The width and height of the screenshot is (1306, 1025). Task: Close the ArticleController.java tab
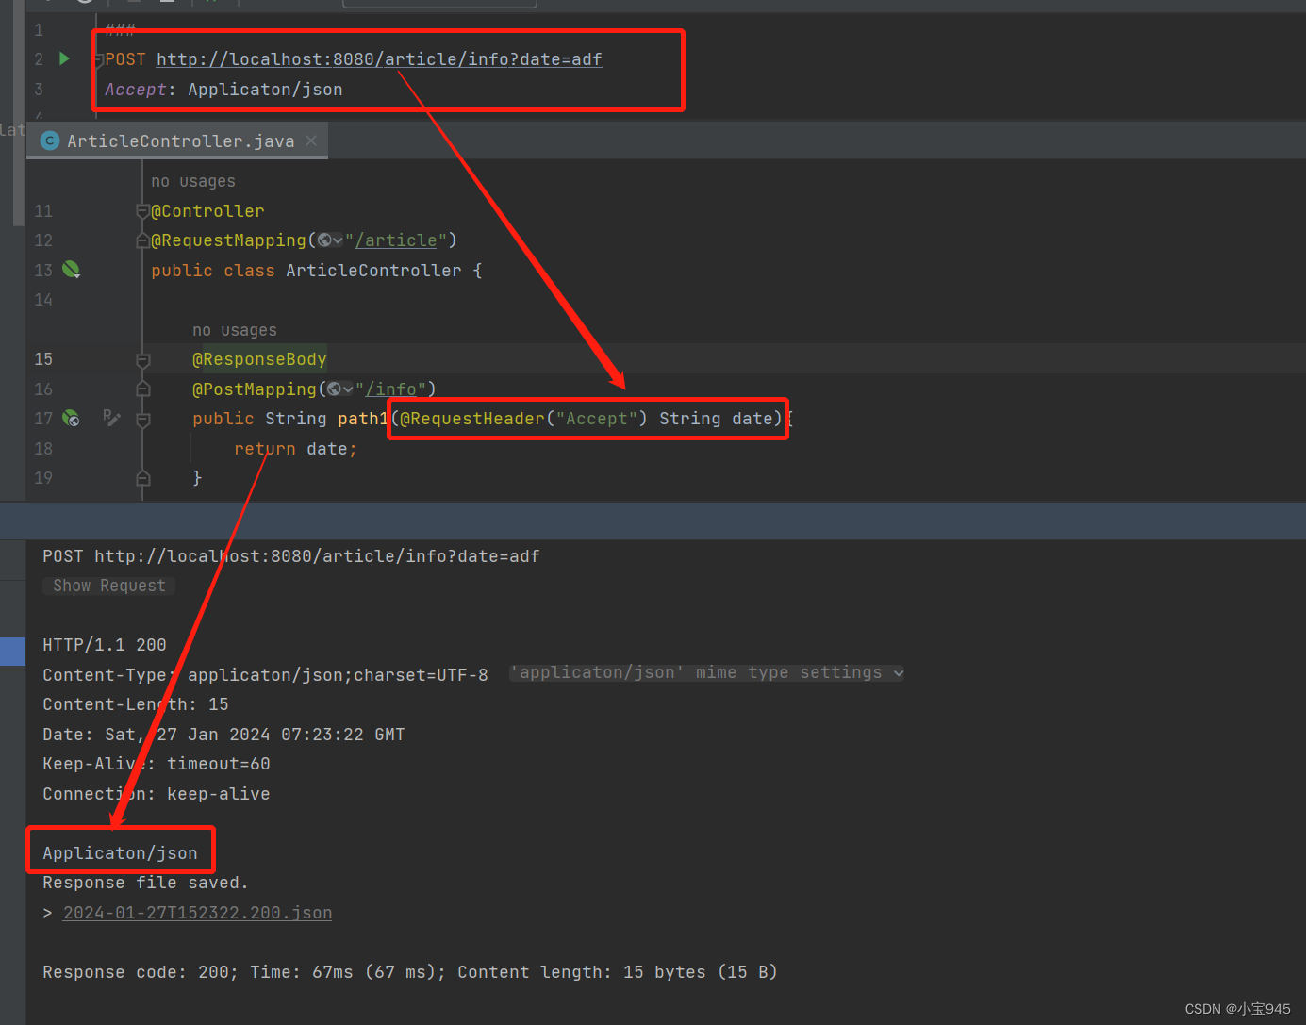[x=311, y=141]
